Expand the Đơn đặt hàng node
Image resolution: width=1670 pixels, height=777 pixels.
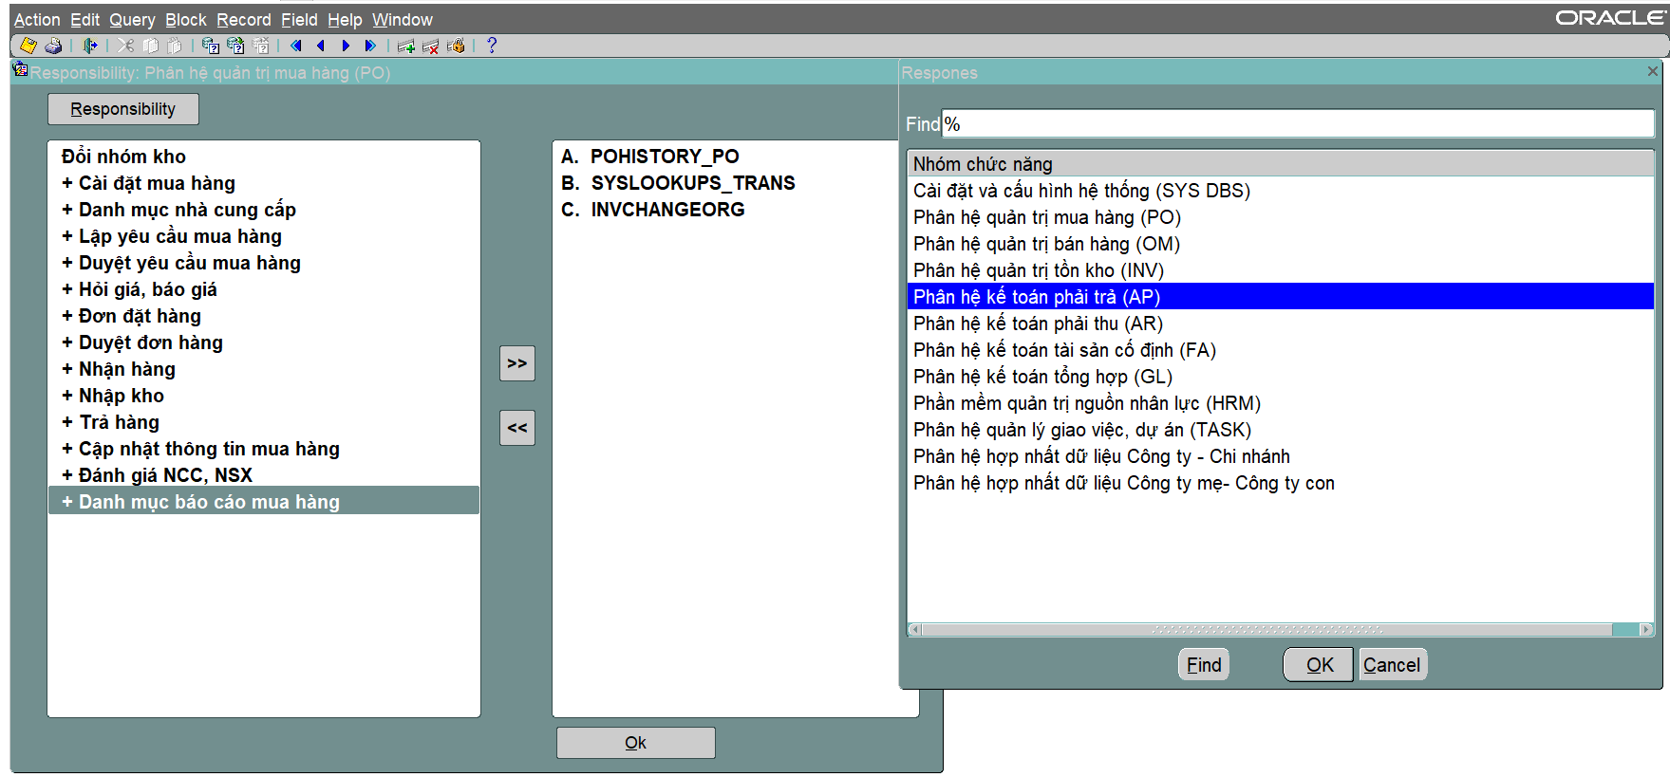(67, 316)
